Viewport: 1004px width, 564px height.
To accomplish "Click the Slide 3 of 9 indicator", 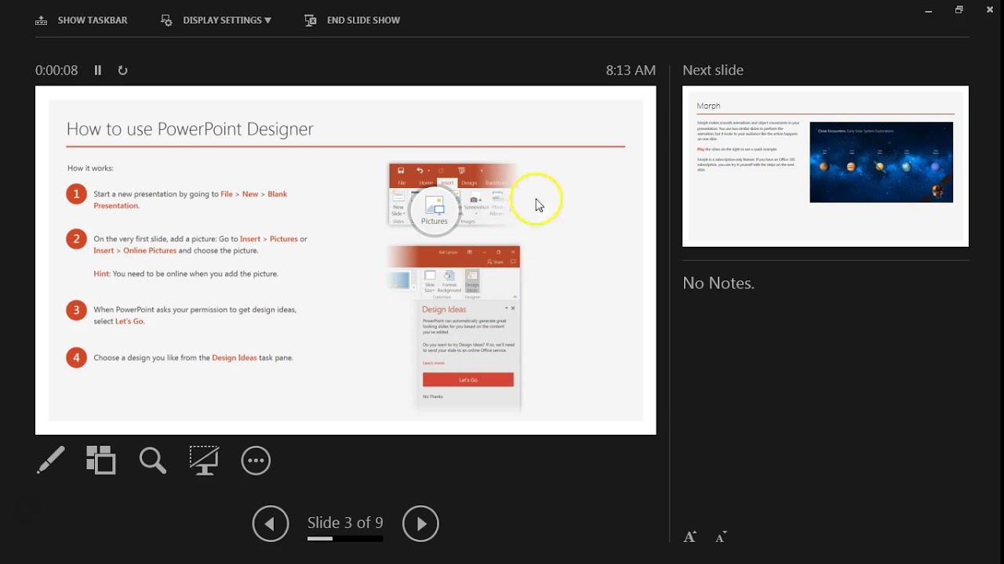I will (x=345, y=522).
